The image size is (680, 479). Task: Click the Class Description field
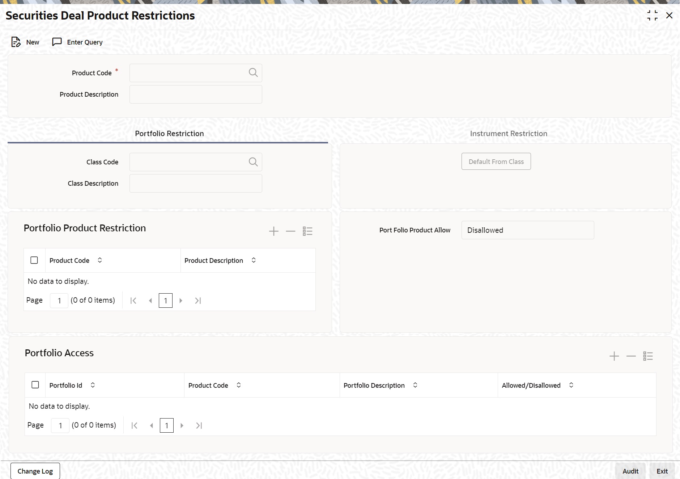coord(196,184)
